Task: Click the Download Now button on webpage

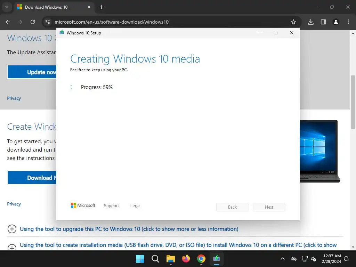Action: pyautogui.click(x=32, y=178)
